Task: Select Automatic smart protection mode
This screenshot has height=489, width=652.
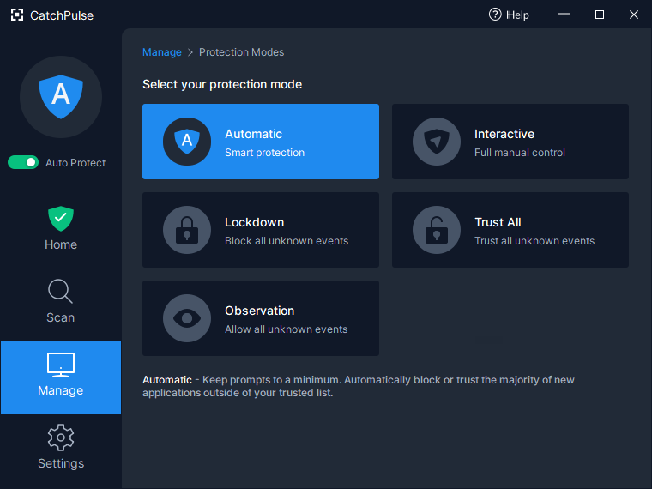Action: tap(261, 142)
